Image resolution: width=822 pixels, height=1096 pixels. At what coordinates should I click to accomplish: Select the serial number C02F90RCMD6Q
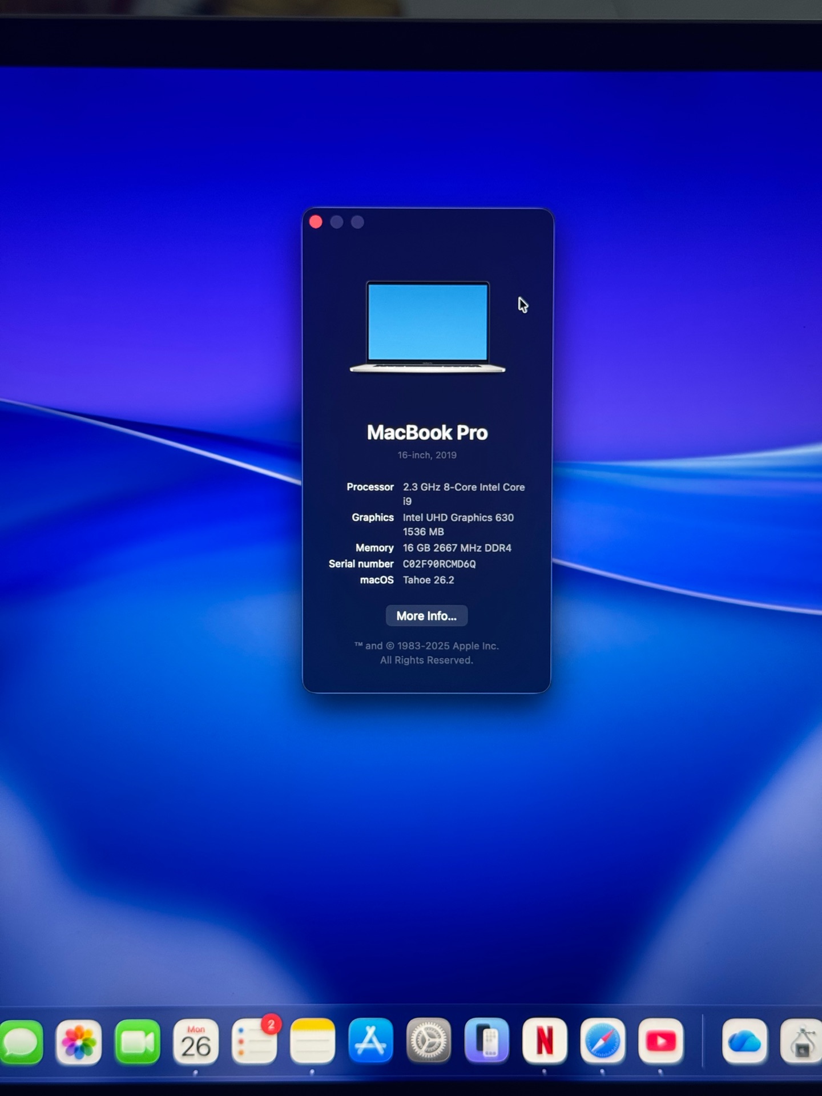click(439, 564)
